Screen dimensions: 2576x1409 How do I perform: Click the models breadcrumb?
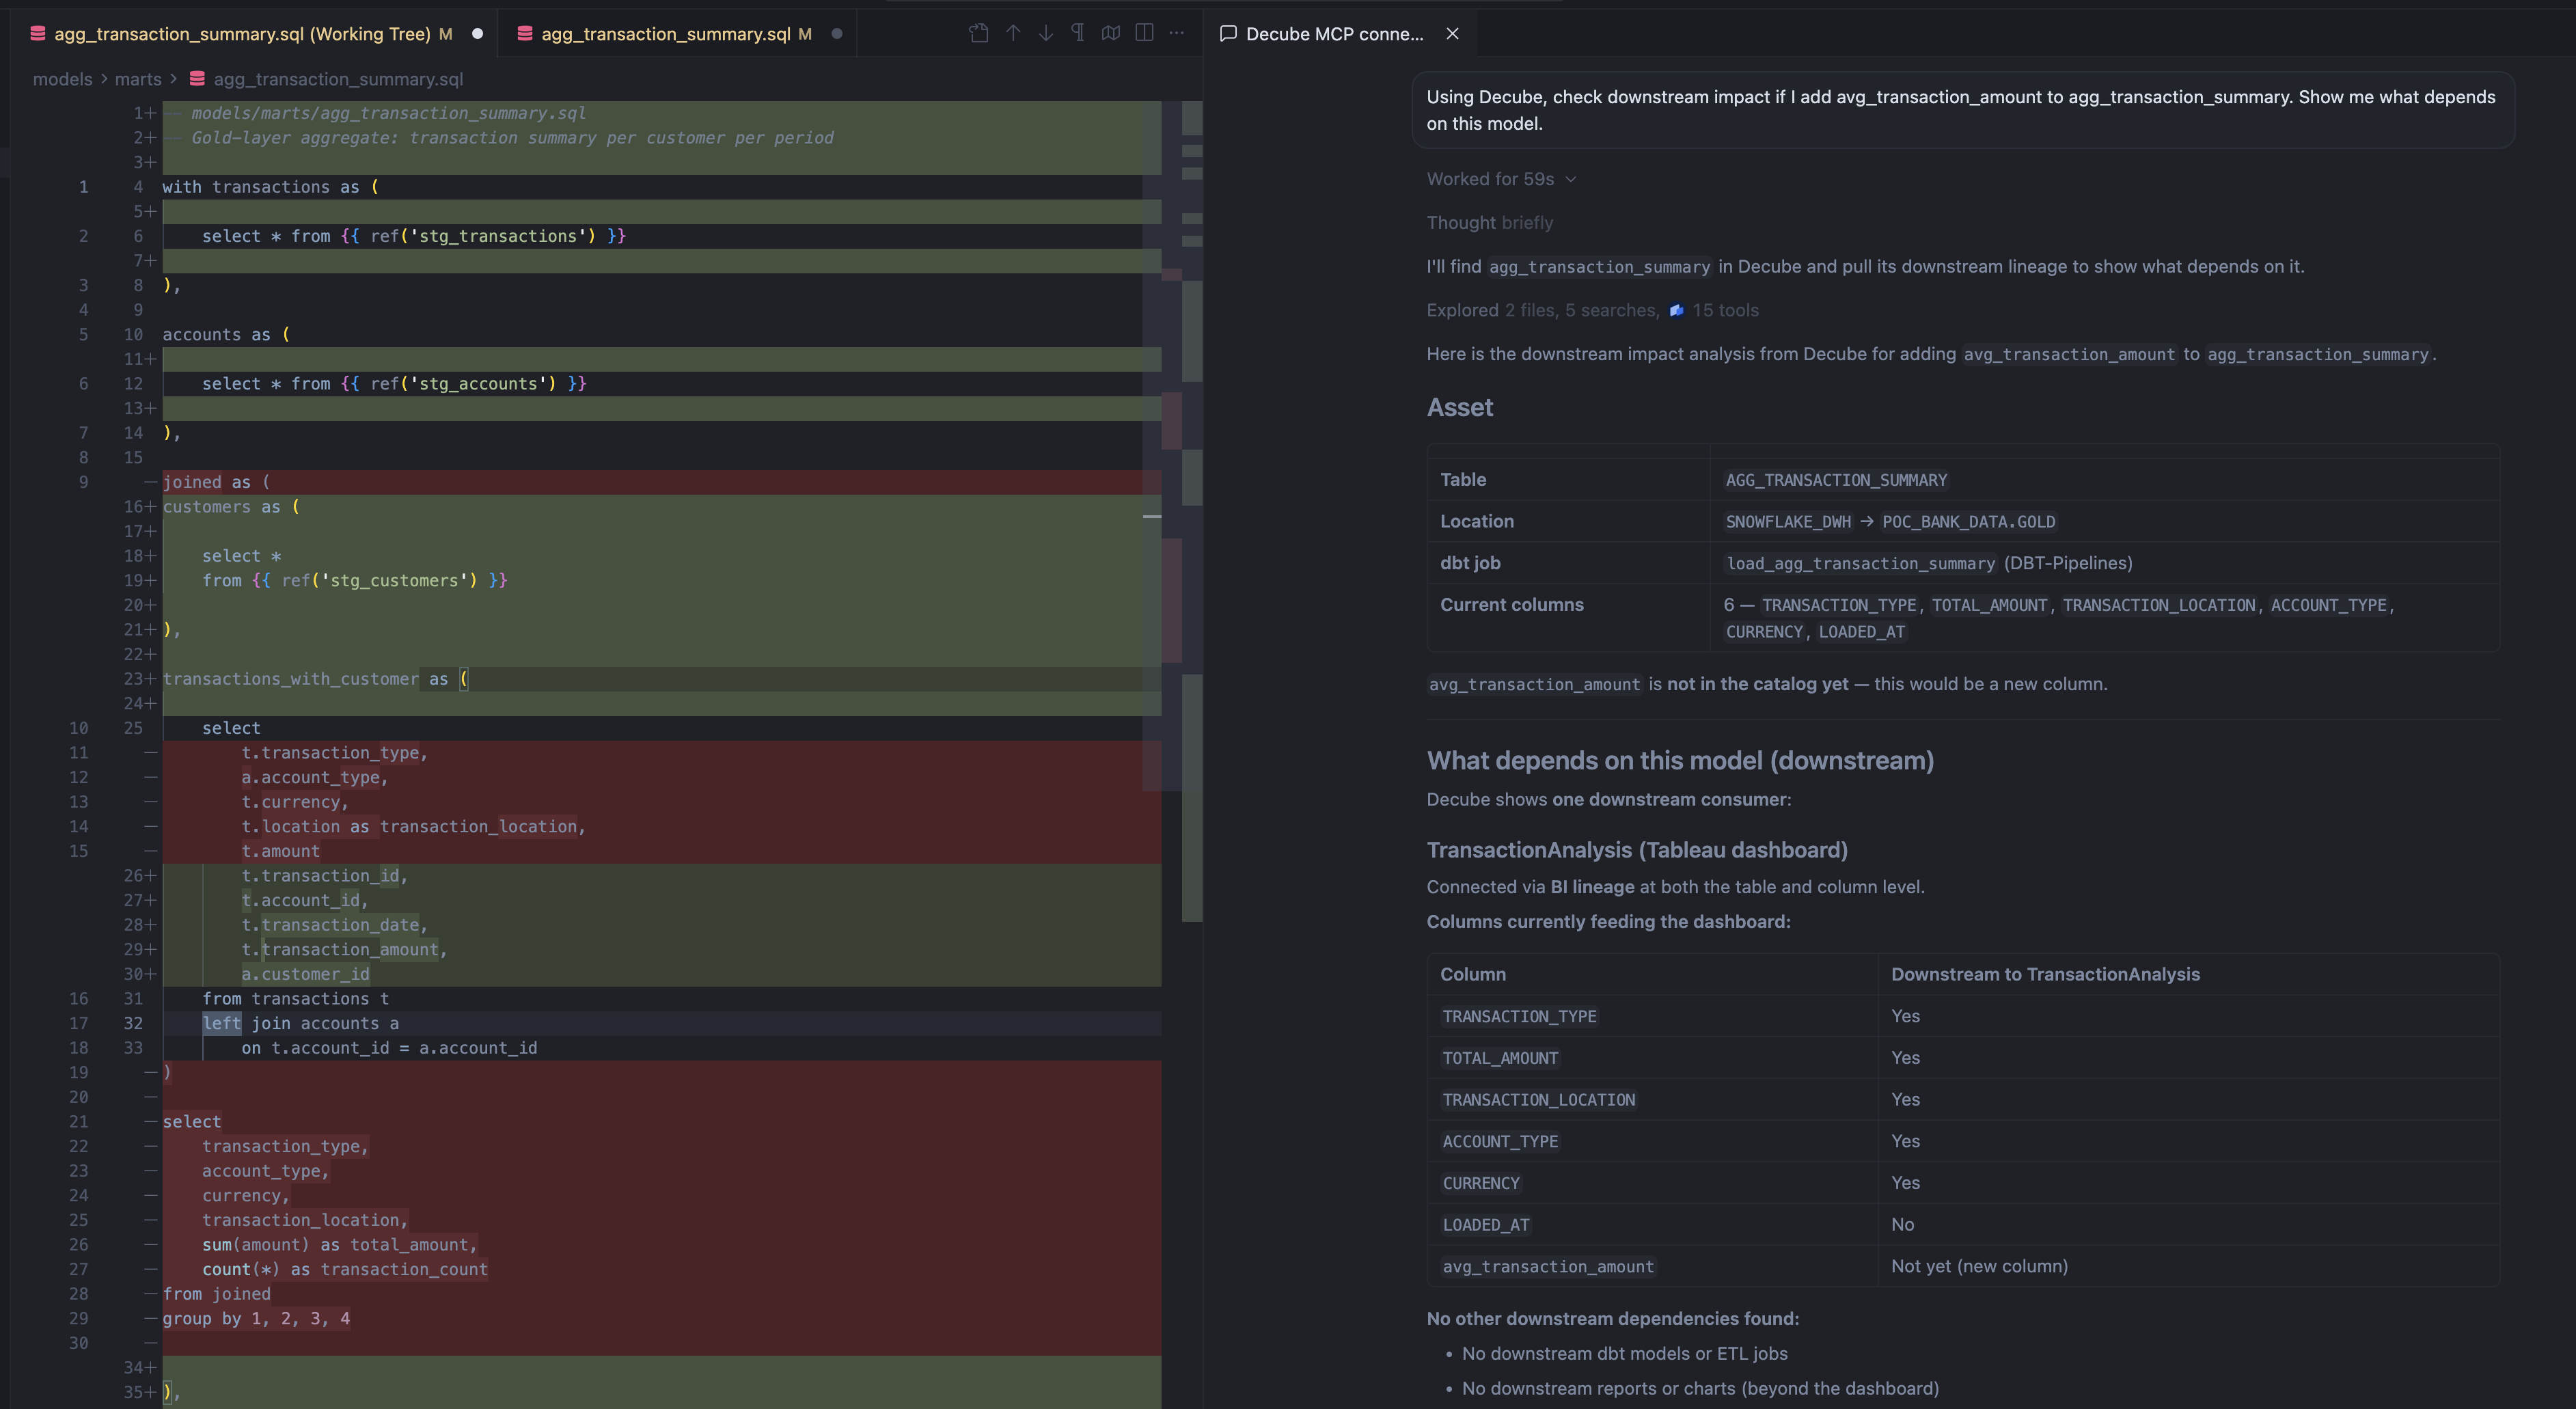pos(62,79)
